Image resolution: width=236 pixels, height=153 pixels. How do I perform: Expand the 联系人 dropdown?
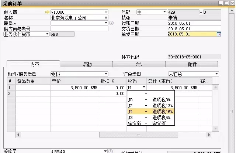click(106, 23)
